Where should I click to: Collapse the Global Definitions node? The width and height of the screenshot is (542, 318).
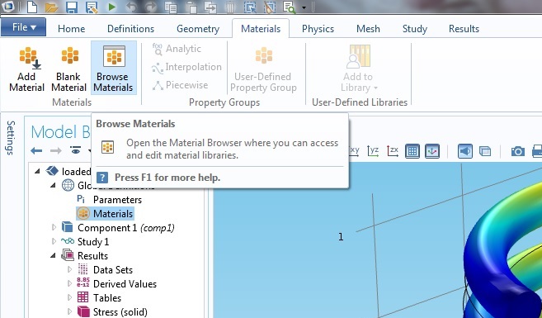(x=53, y=185)
